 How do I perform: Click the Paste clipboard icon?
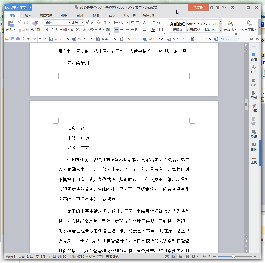click(11, 24)
